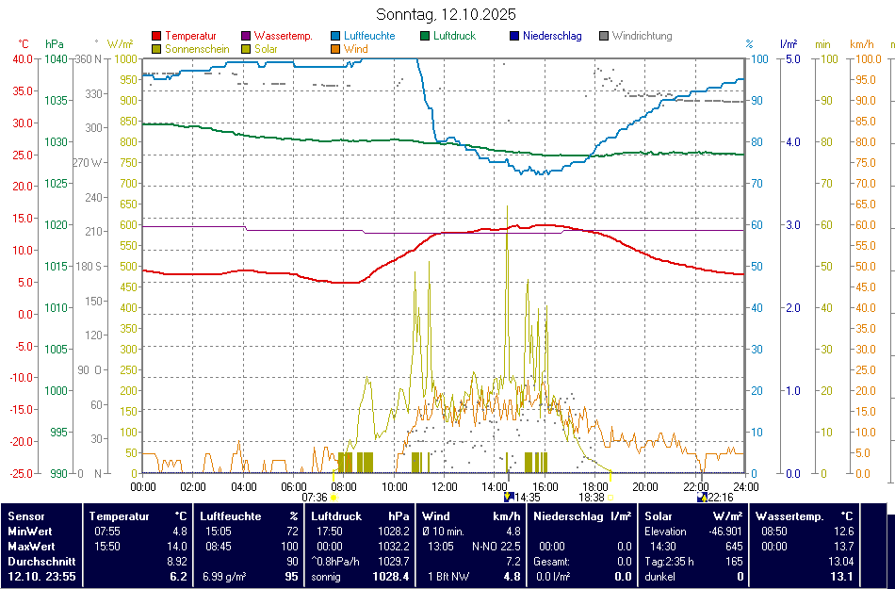Click the orange Wind legend square
This screenshot has width=895, height=589.
(x=336, y=49)
